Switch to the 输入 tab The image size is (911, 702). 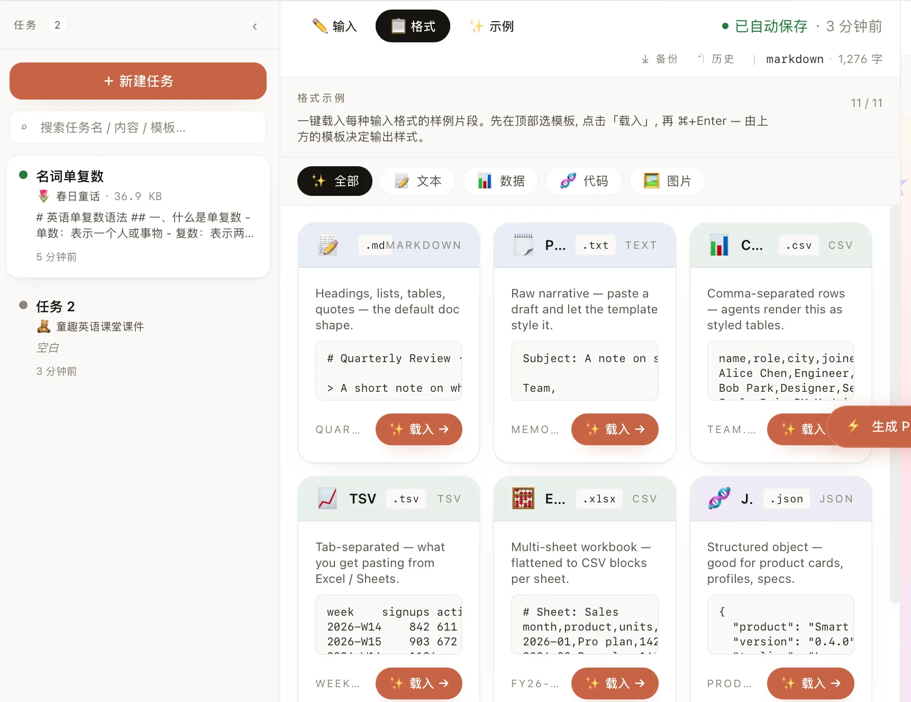[x=335, y=26]
